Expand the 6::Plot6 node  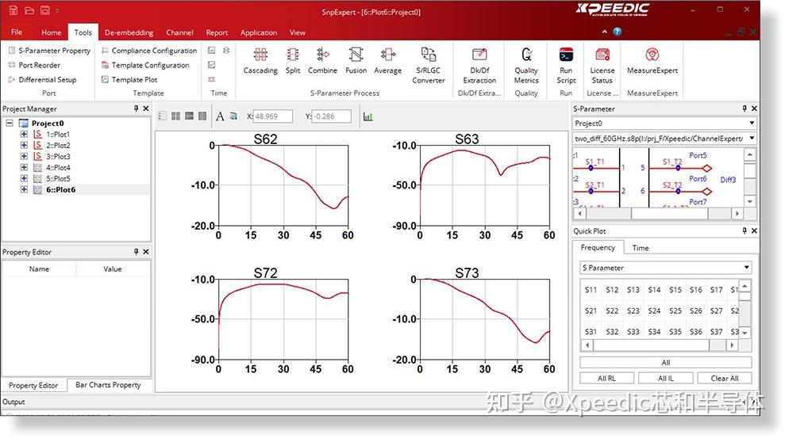point(24,189)
